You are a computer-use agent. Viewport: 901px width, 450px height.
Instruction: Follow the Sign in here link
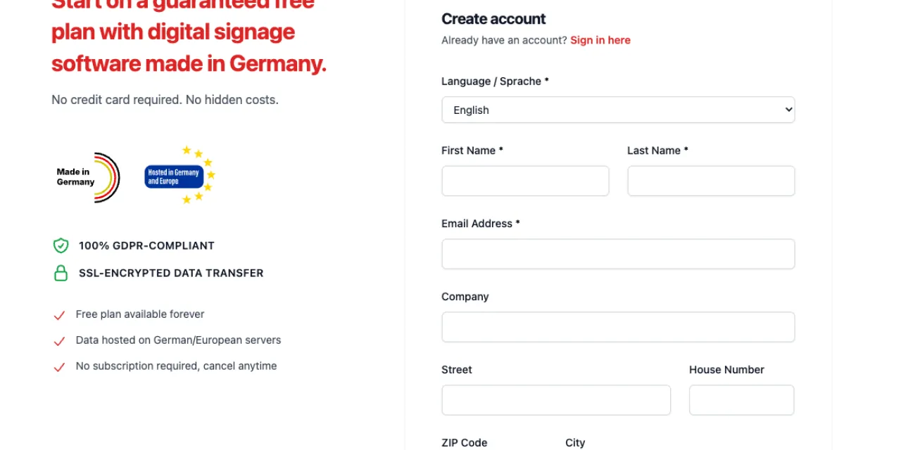pos(600,40)
